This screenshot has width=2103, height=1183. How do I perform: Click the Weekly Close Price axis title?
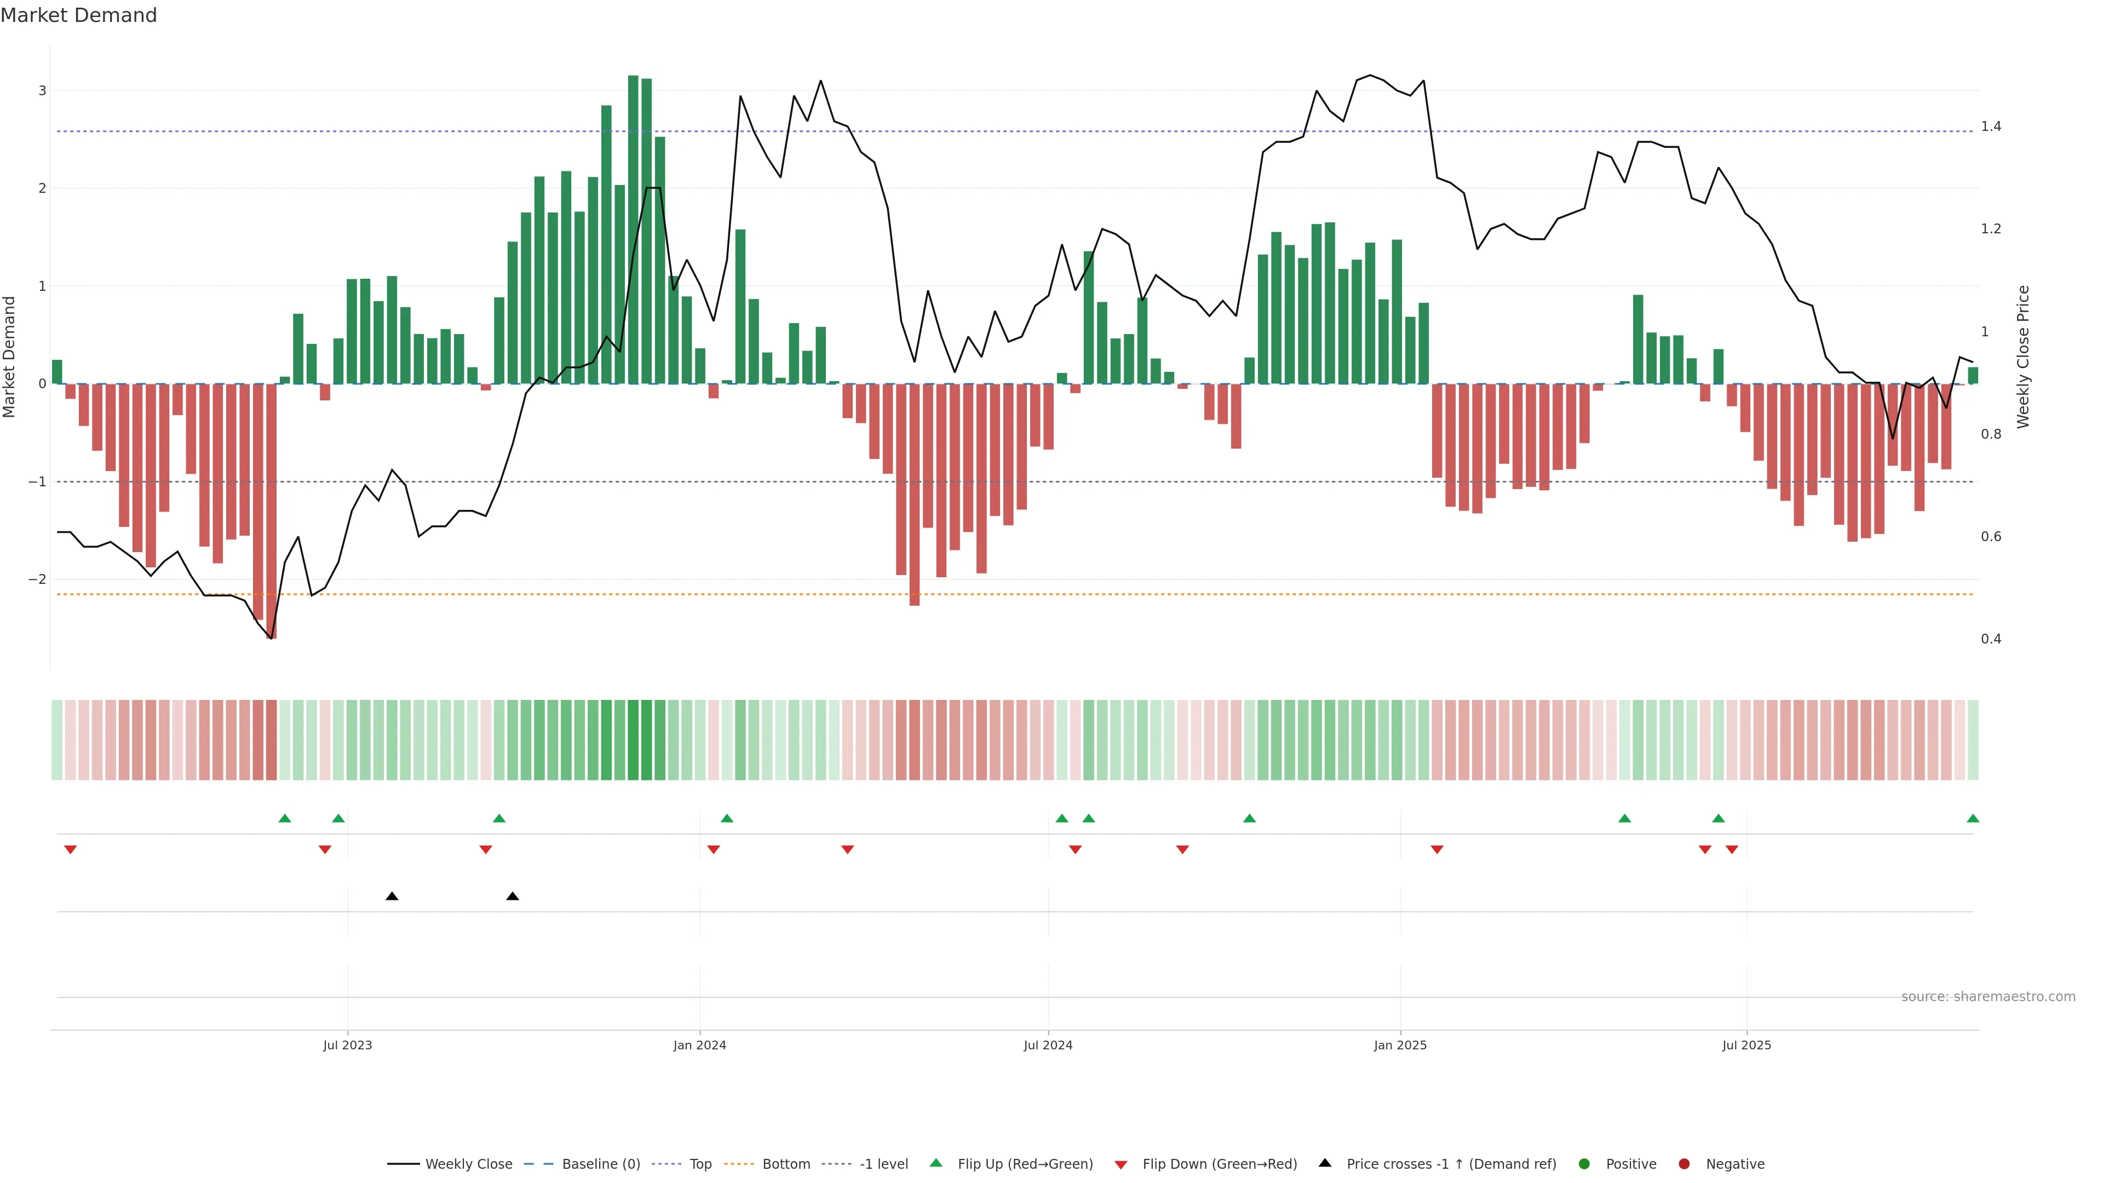[2022, 357]
